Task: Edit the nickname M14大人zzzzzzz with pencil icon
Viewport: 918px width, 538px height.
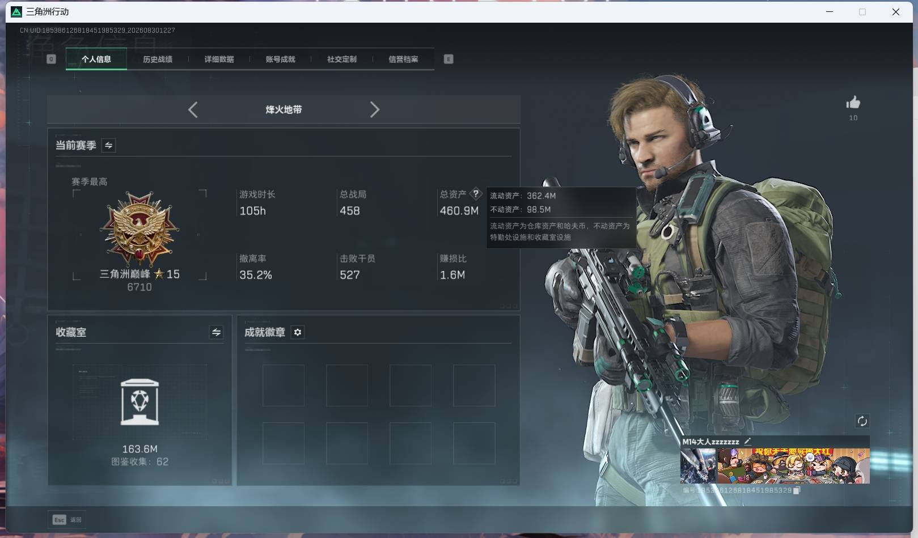Action: tap(747, 441)
